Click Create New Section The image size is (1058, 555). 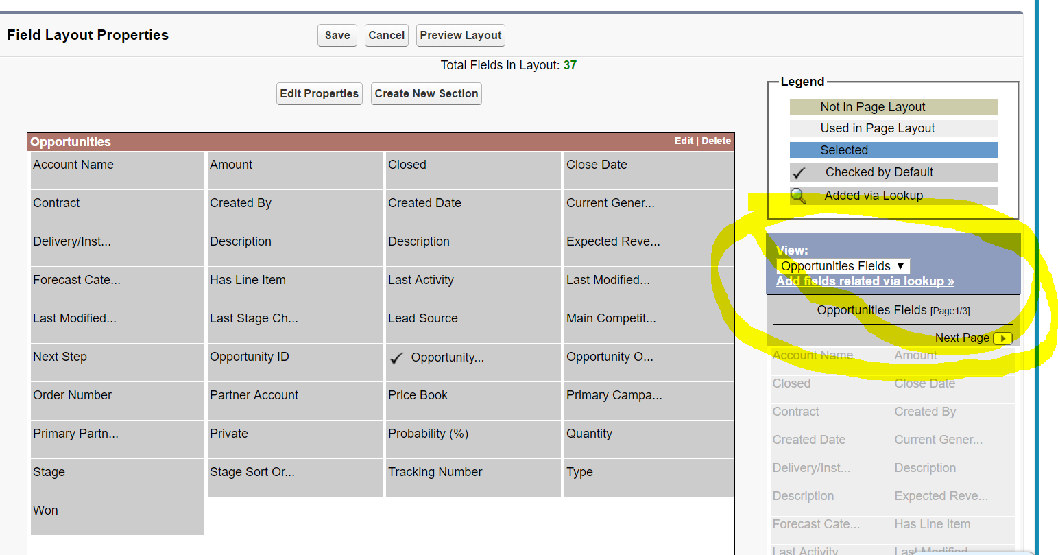click(x=426, y=93)
